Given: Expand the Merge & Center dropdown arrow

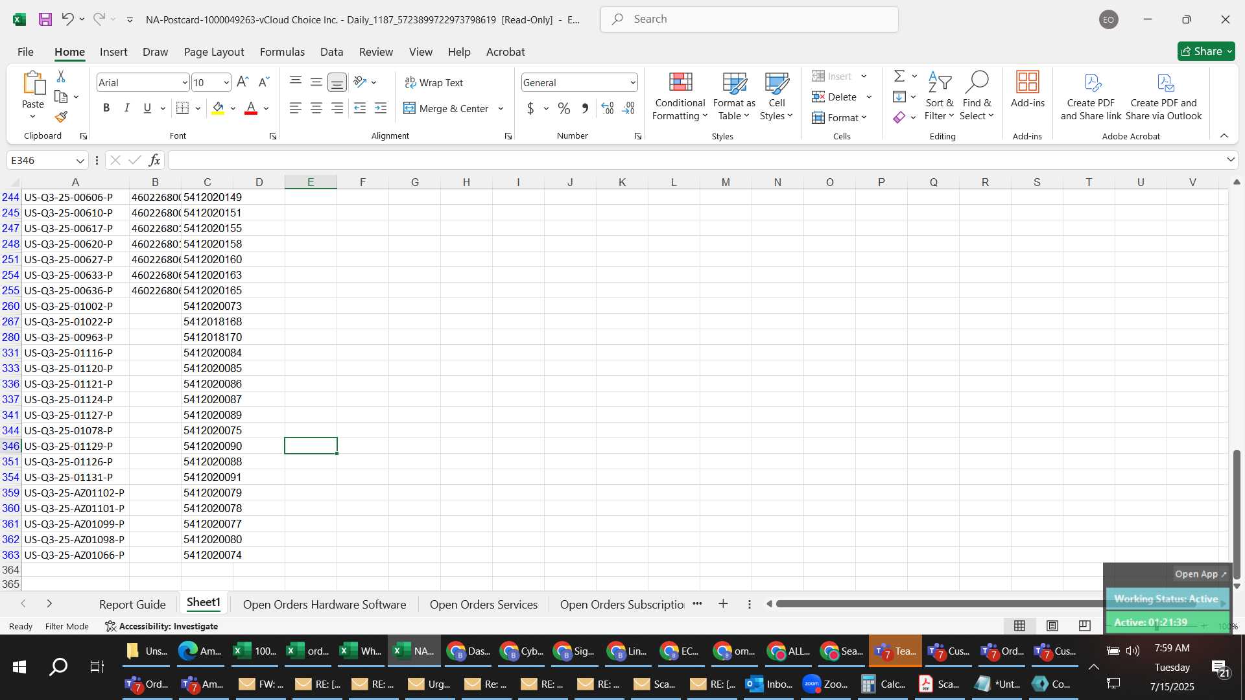Looking at the screenshot, I should coord(501,108).
